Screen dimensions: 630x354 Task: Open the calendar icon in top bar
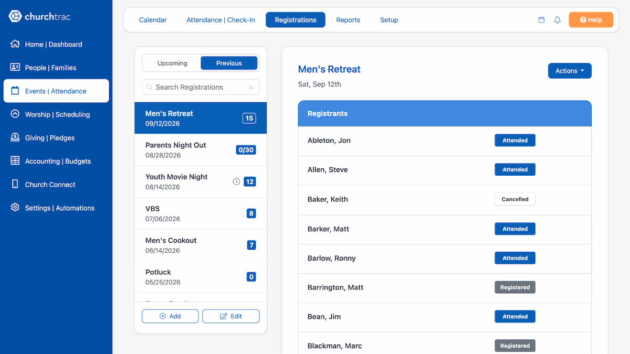pyautogui.click(x=542, y=20)
